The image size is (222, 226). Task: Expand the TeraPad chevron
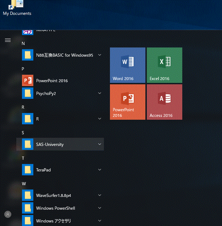(100, 170)
